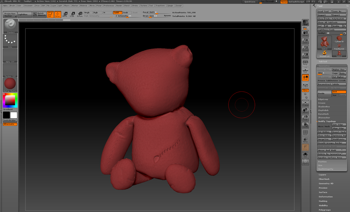Expand the ZRemesher section
This screenshot has width=350, height=212.
pyautogui.click(x=324, y=118)
